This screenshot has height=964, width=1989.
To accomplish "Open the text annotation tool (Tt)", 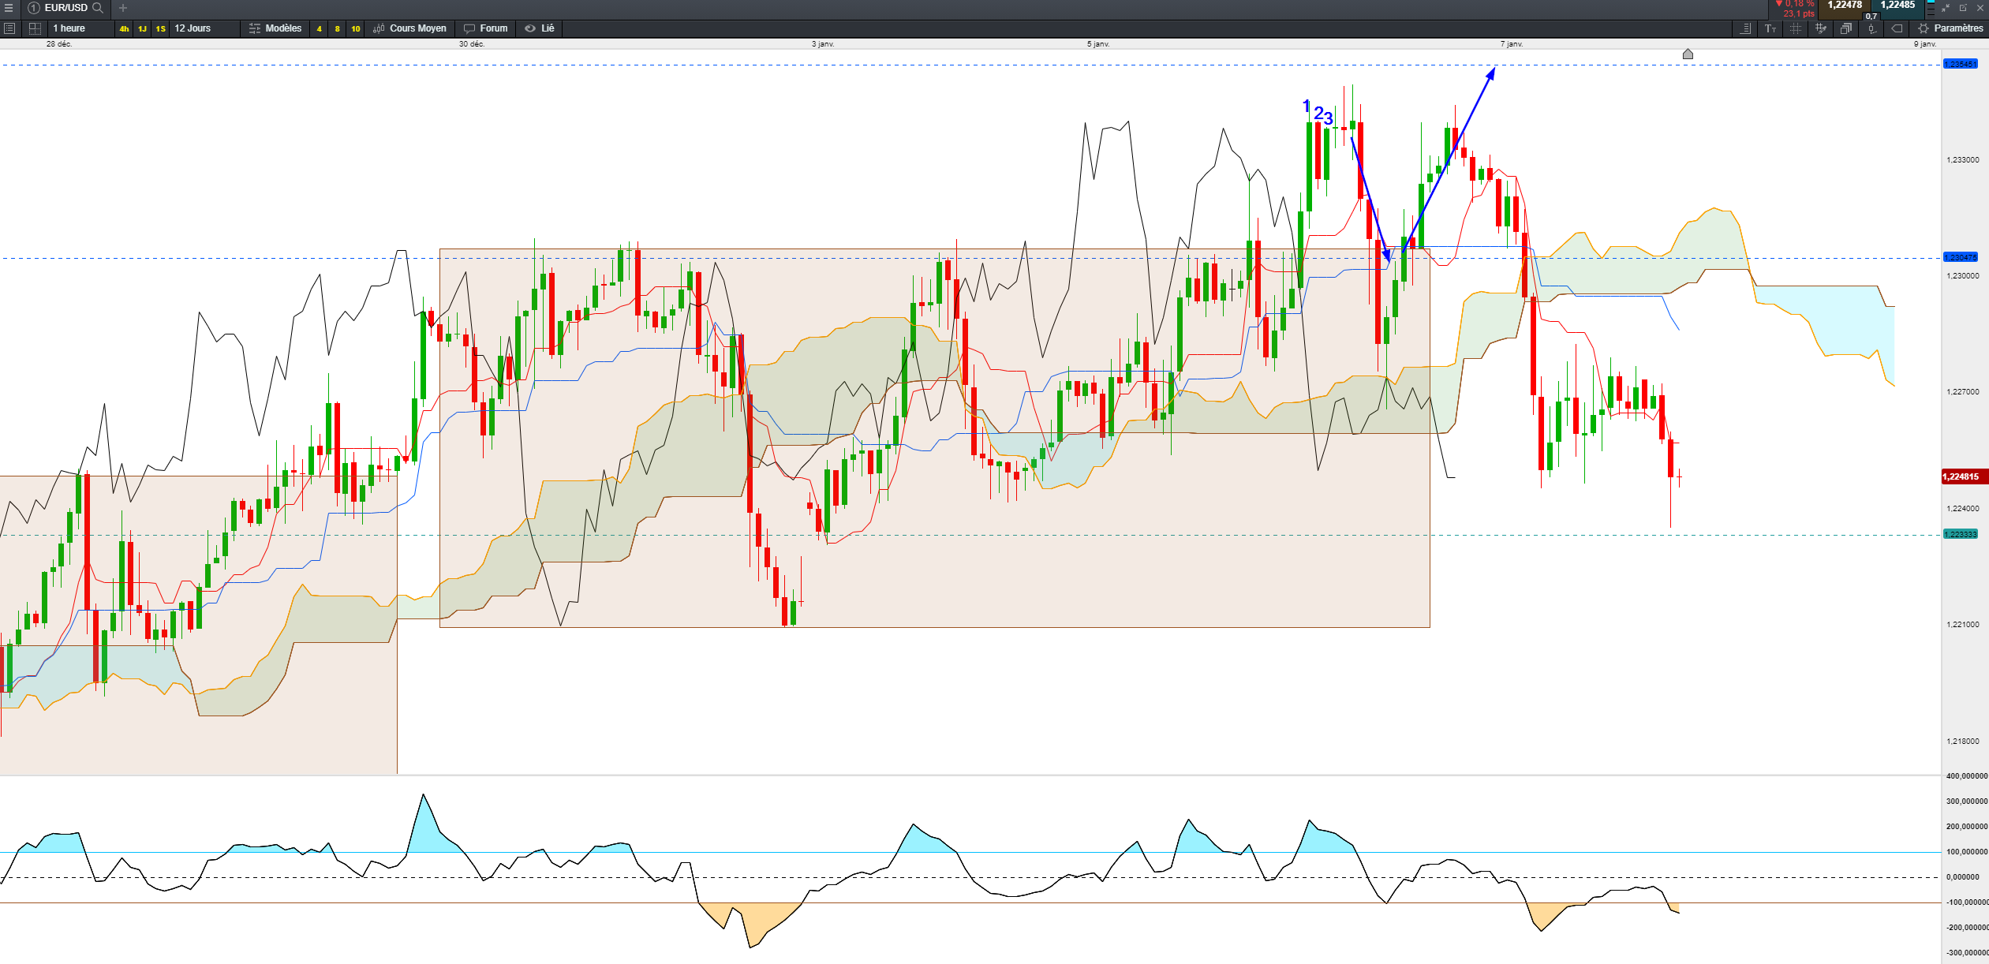I will [x=1770, y=28].
